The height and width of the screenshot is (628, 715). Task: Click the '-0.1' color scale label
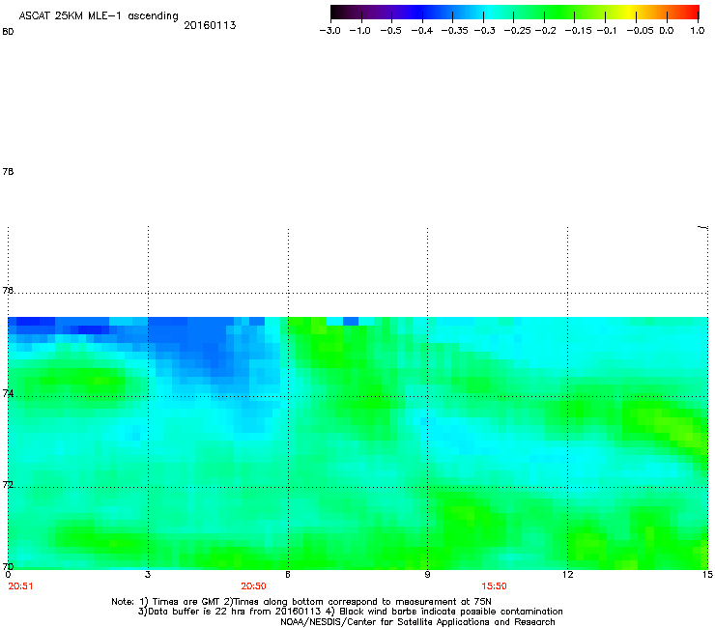tap(607, 31)
